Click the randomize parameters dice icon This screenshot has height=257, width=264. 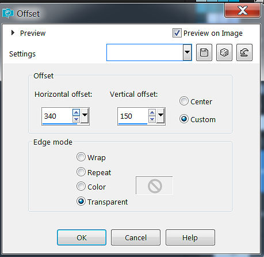click(x=224, y=52)
